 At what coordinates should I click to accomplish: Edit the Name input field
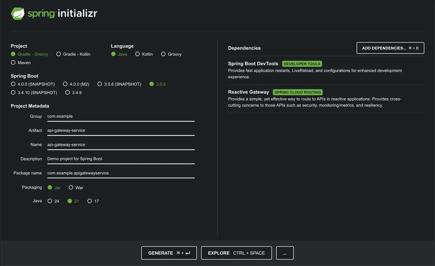pos(121,145)
